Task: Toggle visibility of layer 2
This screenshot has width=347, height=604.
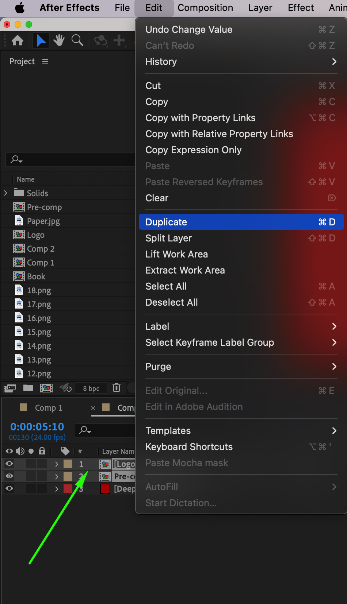Action: [x=9, y=476]
